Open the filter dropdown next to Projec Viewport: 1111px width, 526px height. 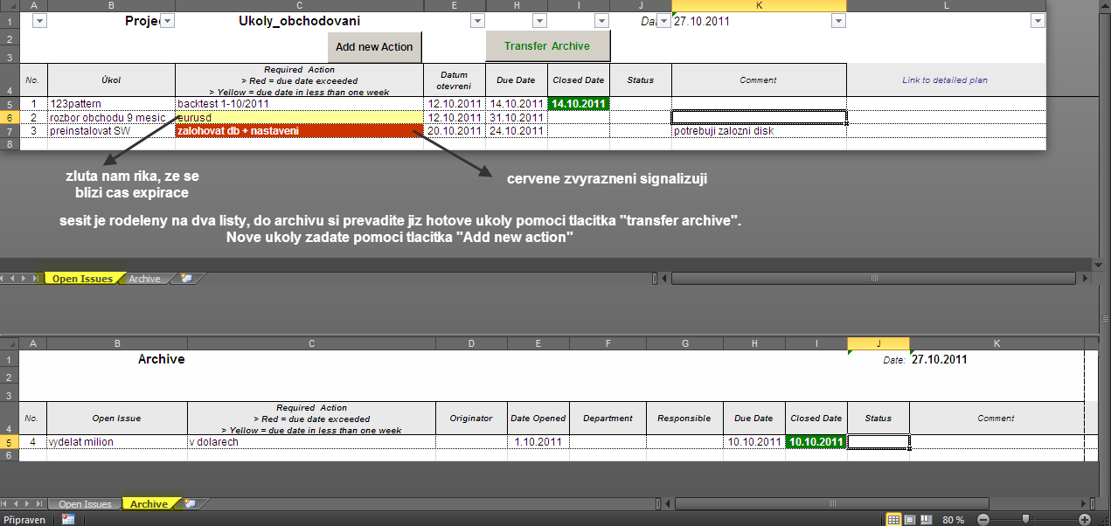(168, 21)
